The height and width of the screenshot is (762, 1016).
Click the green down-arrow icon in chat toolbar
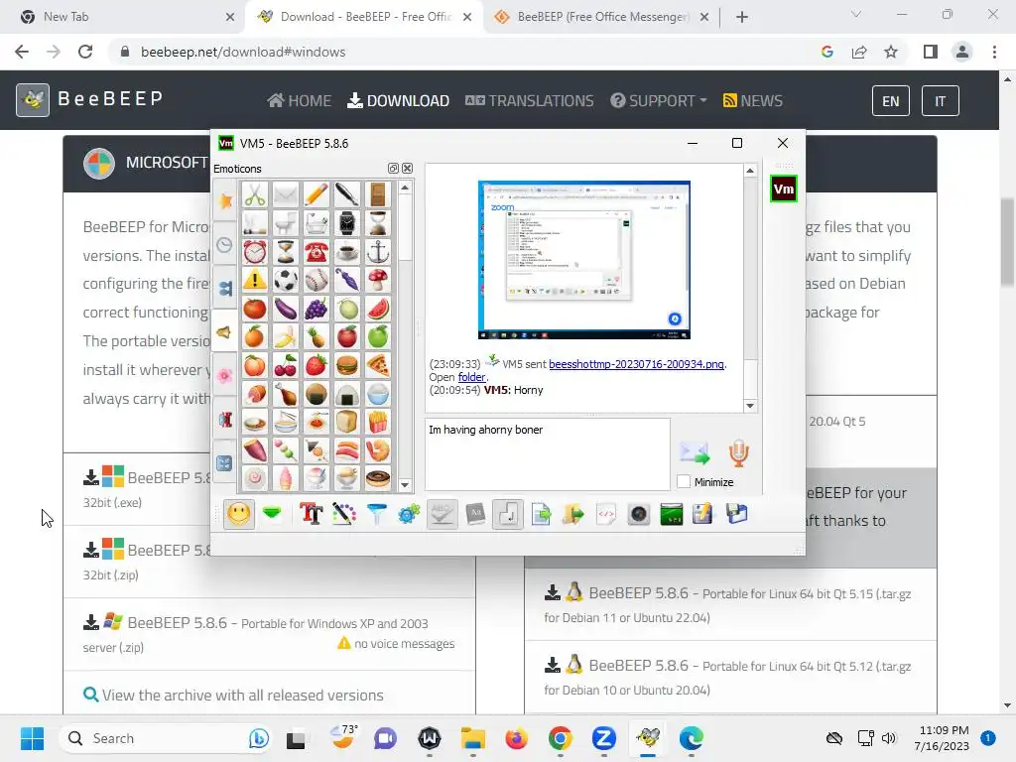[272, 515]
